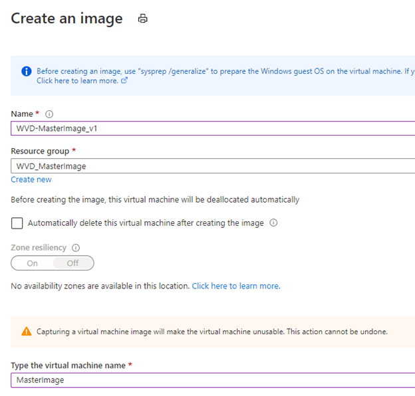Click the virtual machine name input field
This screenshot has width=415, height=396.
tap(213, 380)
